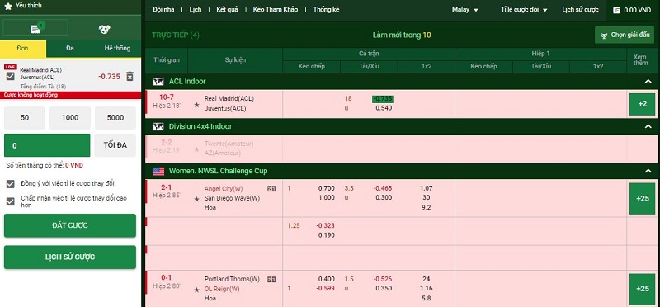
Task: Select the 9.2 draw odds
Action: [x=427, y=208]
